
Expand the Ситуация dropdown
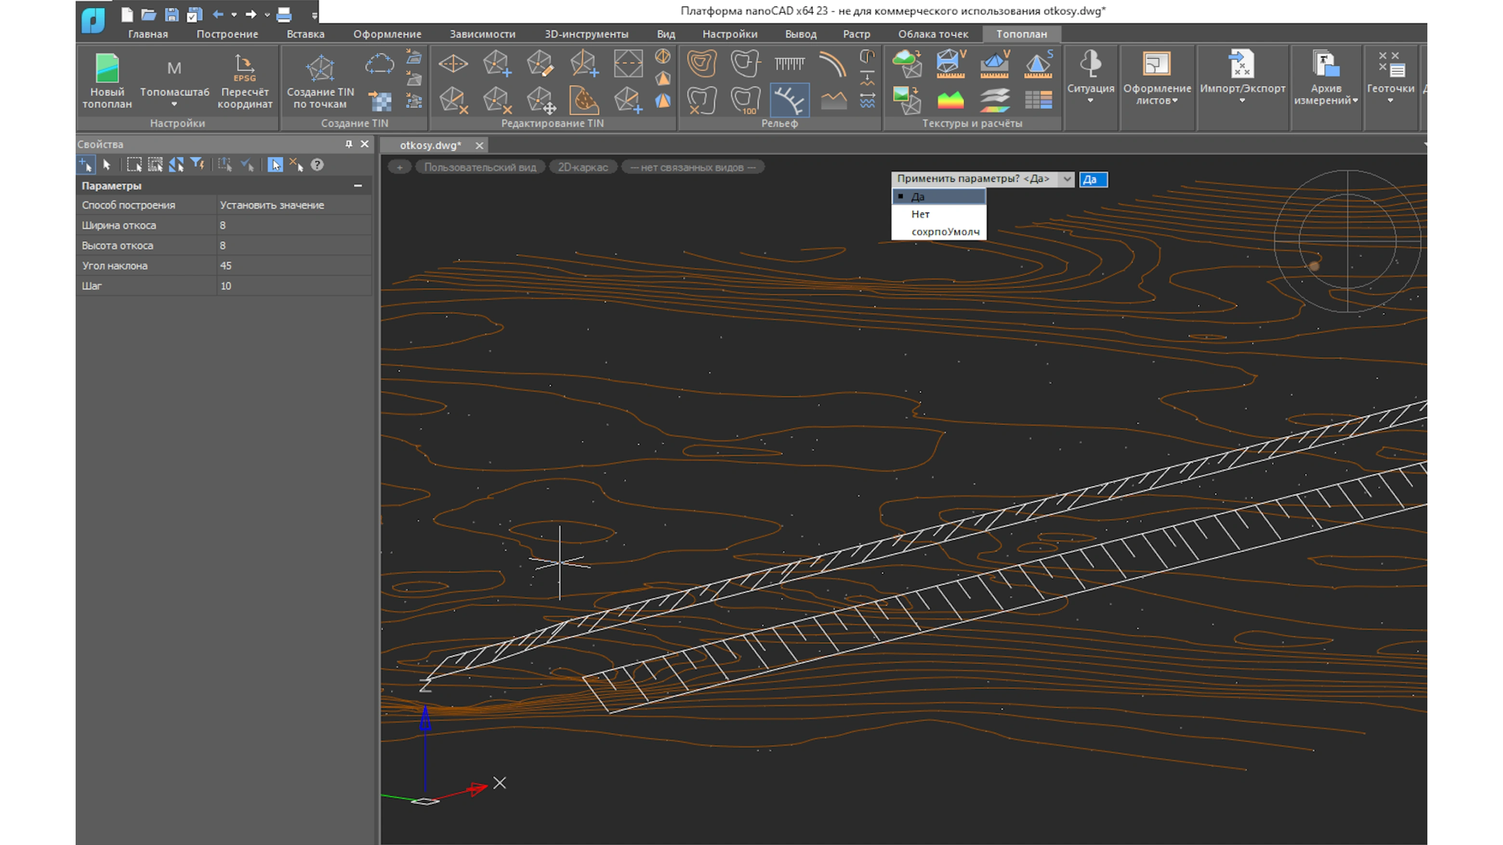click(x=1090, y=100)
